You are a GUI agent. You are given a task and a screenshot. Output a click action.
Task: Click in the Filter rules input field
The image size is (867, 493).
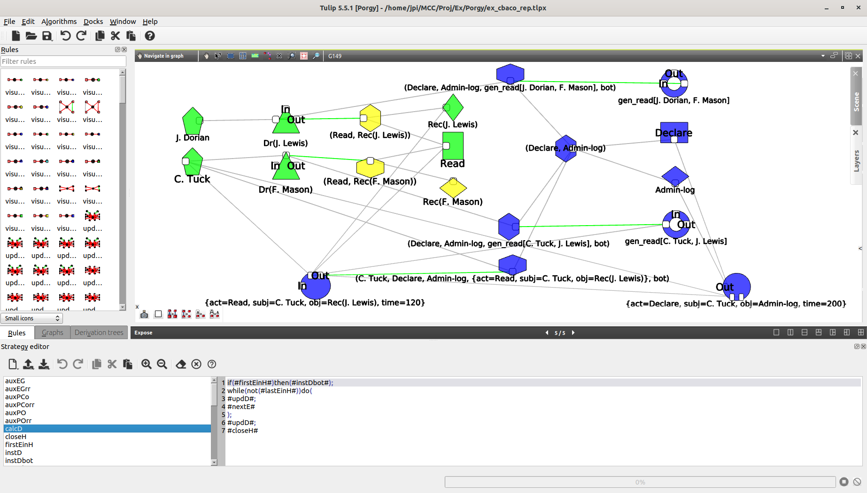(63, 61)
